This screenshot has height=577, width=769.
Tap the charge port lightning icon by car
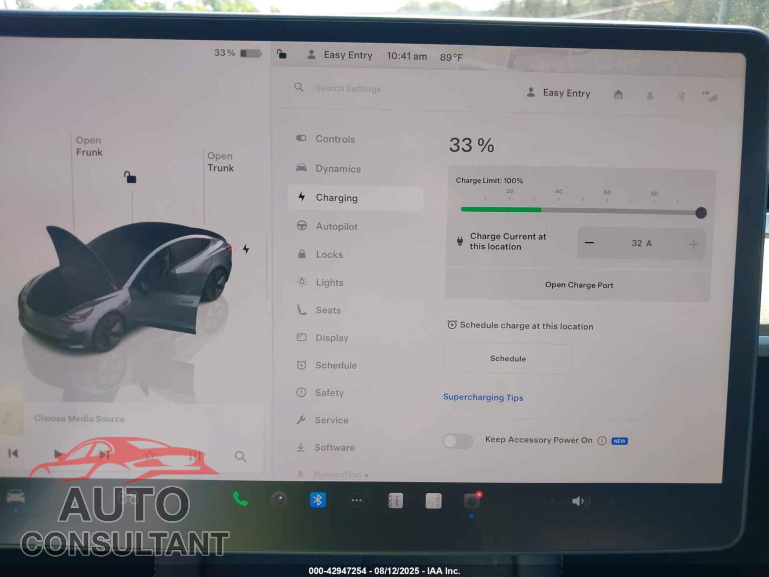pos(246,249)
